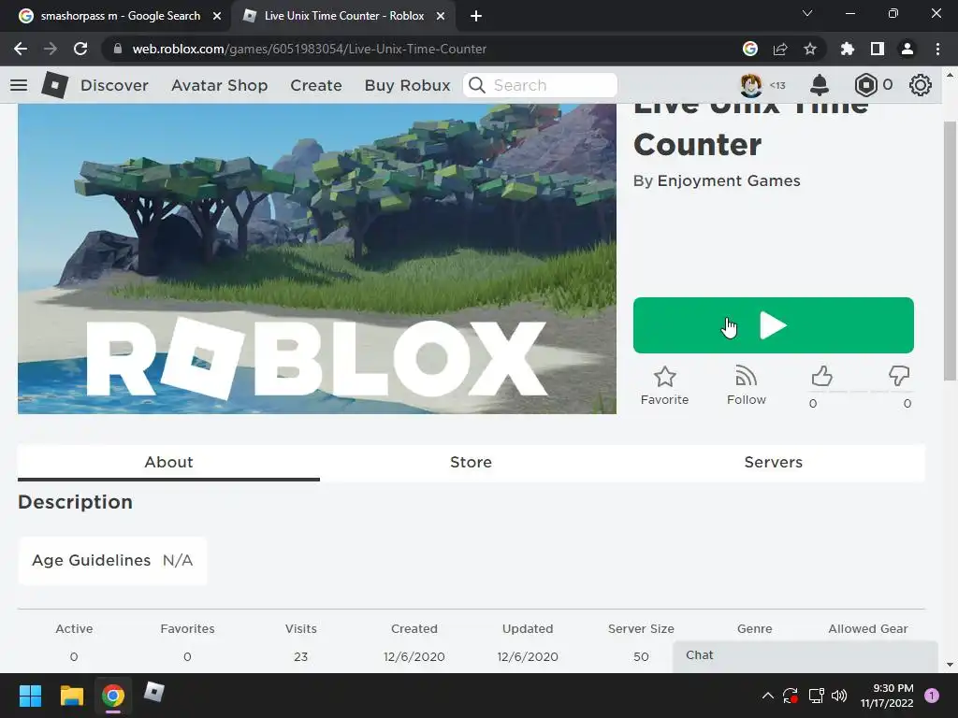Click the browser address bar URL
The image size is (958, 718).
coord(309,49)
